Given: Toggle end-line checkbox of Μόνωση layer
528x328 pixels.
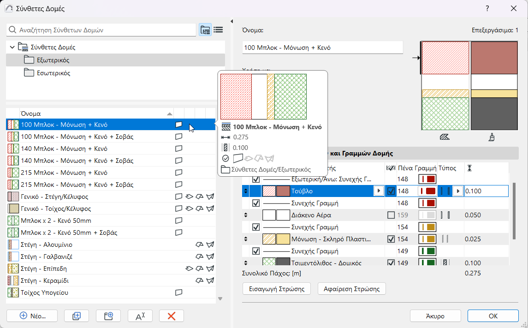Looking at the screenshot, I should [391, 239].
